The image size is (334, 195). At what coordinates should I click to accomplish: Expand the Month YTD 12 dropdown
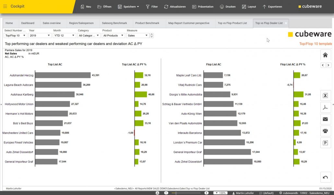tap(64, 35)
